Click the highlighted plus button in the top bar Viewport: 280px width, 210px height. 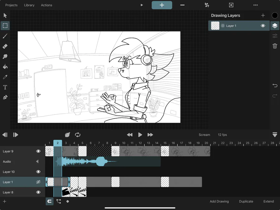[162, 5]
